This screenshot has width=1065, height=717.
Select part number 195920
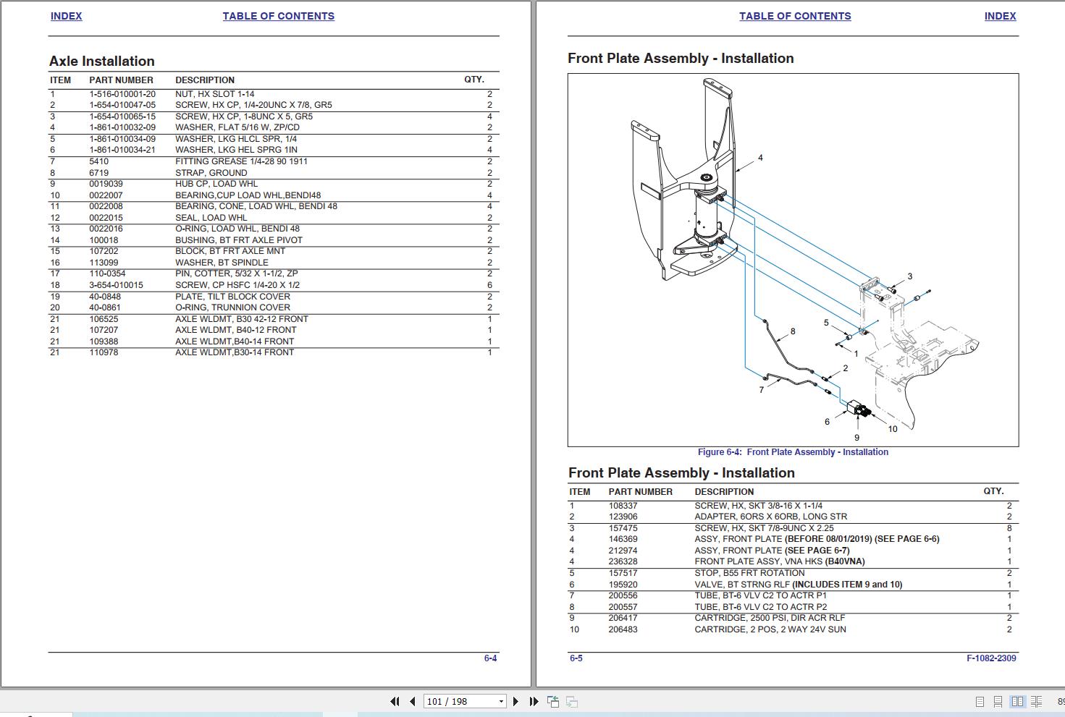[x=623, y=585]
